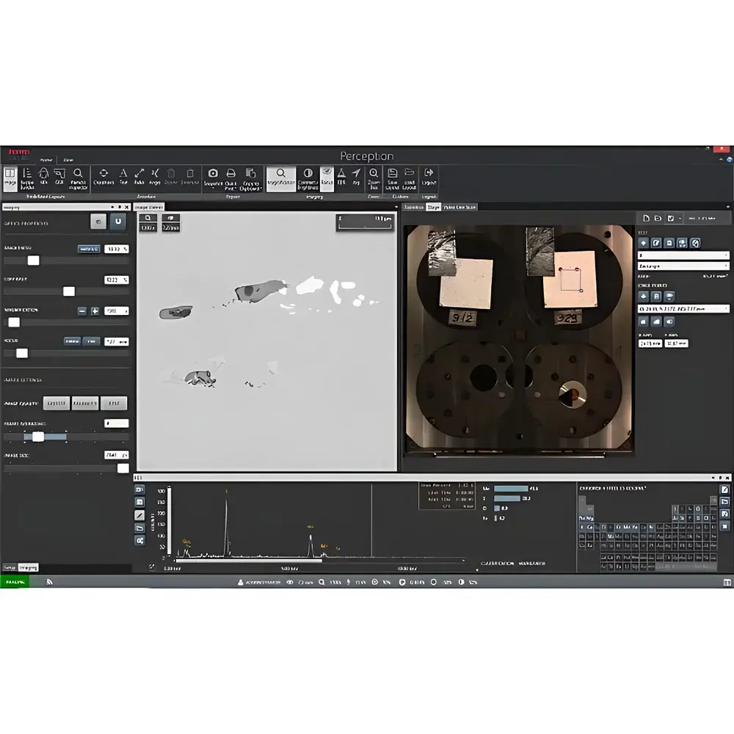Choose the middle image quality button
Viewport: 734px width, 734px height.
[x=85, y=403]
